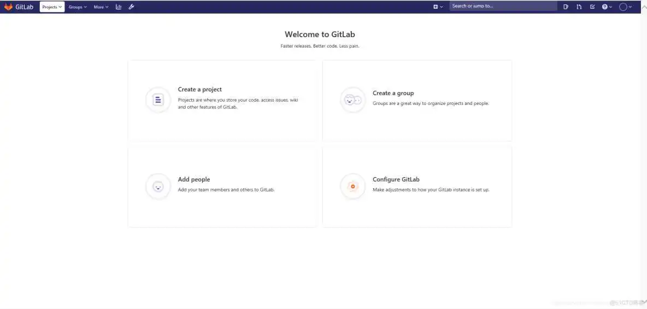647x309 pixels.
Task: Click 'Add your team members and others' description
Action: 226,190
